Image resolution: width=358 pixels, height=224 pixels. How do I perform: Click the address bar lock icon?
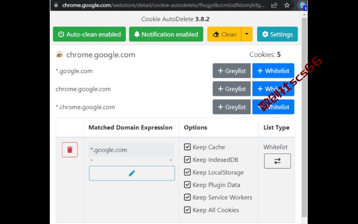[x=56, y=5]
